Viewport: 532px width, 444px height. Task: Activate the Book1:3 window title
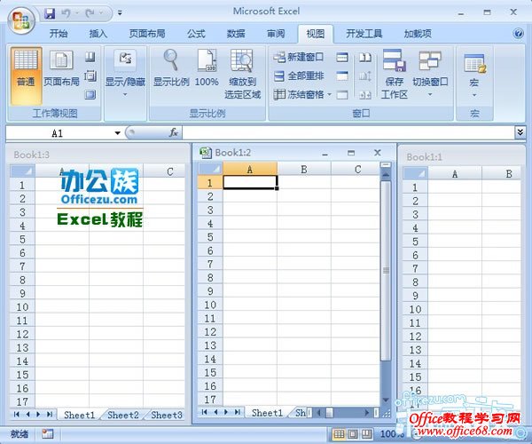[x=32, y=155]
